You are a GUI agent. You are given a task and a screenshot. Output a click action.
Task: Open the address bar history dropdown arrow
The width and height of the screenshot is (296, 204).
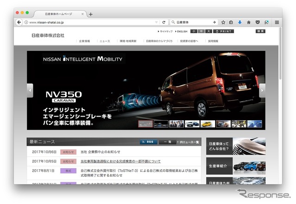(156, 22)
